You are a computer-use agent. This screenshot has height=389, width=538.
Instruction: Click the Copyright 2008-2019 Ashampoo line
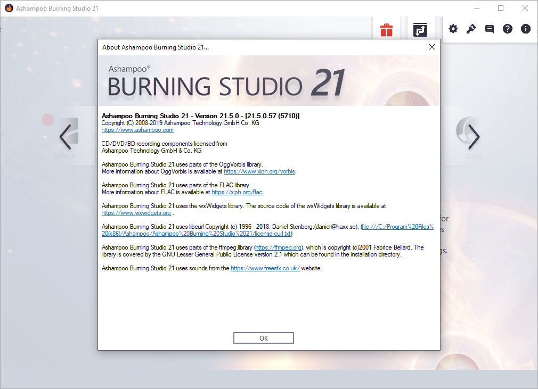[180, 123]
